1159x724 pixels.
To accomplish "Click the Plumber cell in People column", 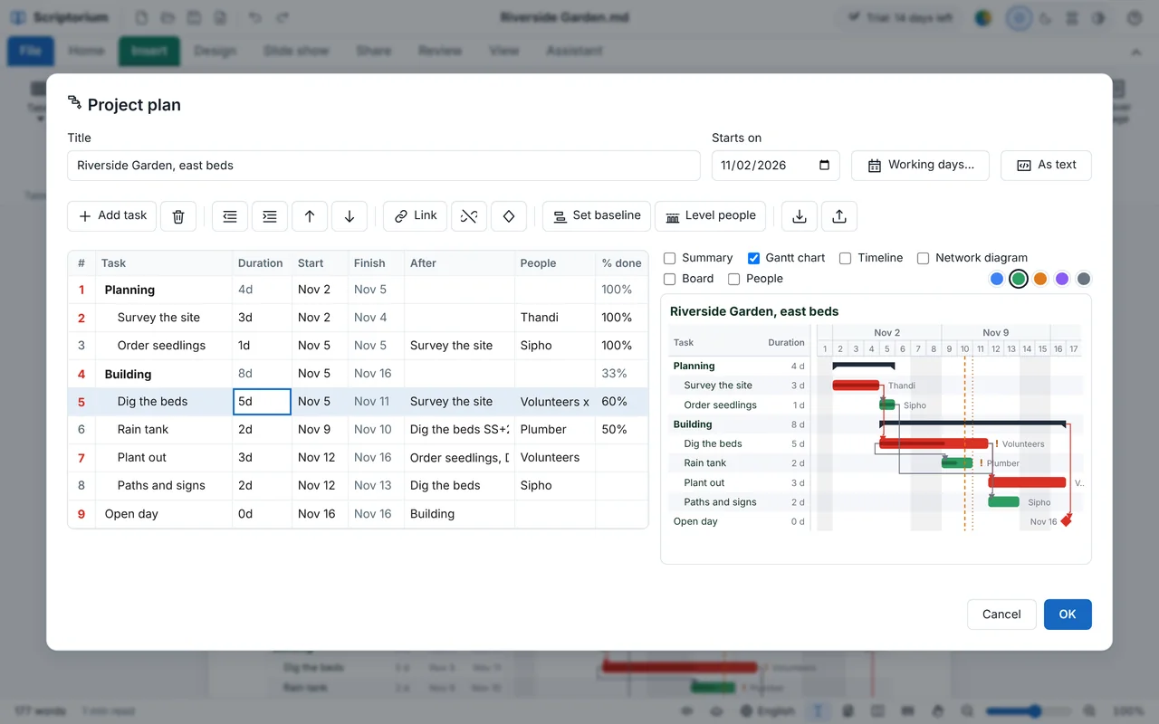I will (554, 430).
